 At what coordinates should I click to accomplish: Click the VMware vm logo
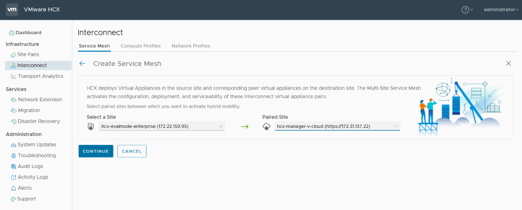click(x=12, y=10)
